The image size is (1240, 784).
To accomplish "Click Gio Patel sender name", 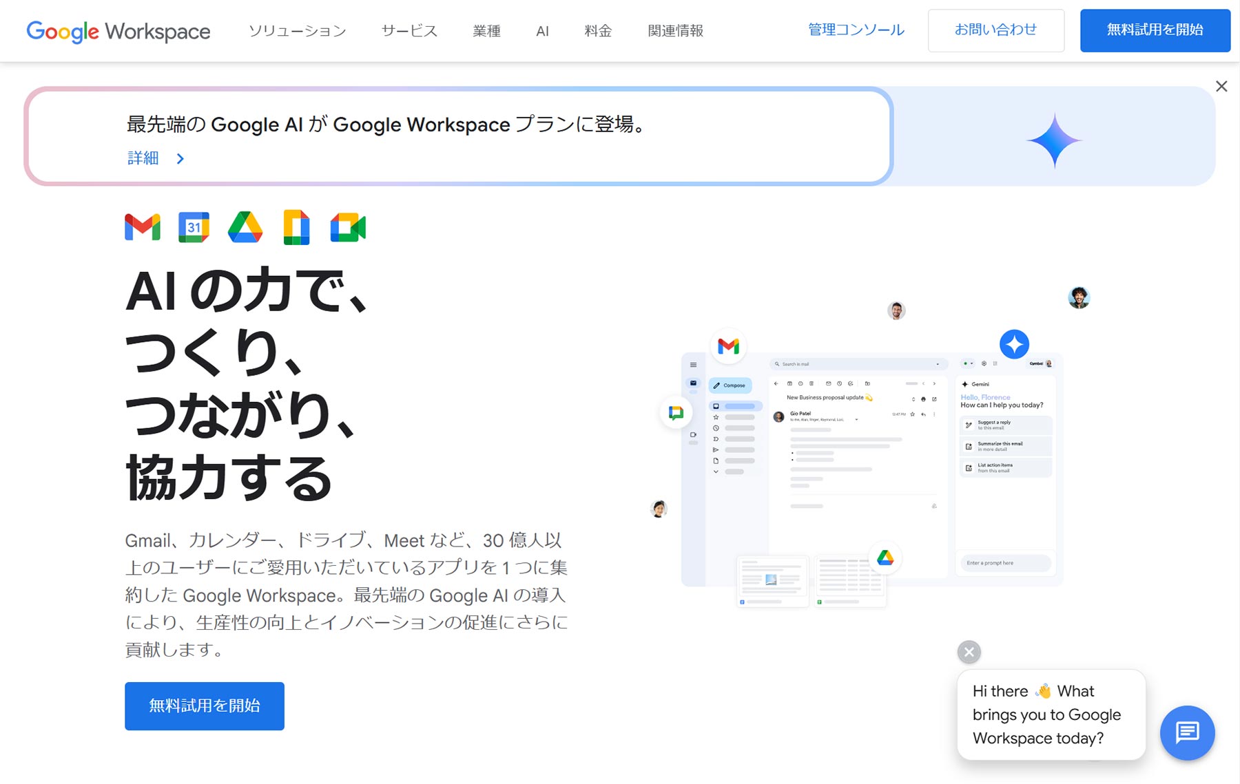I will 800,414.
